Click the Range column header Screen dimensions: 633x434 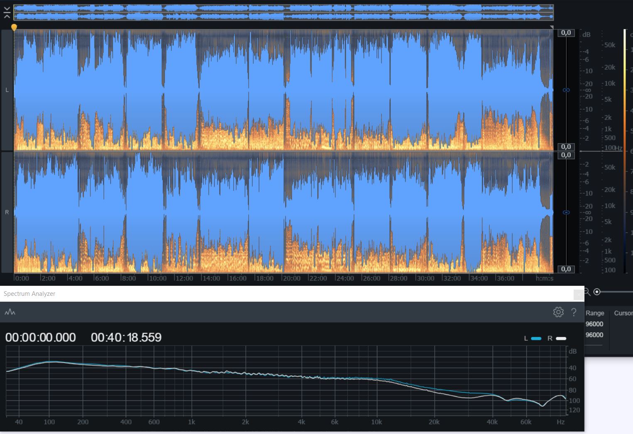[595, 313]
